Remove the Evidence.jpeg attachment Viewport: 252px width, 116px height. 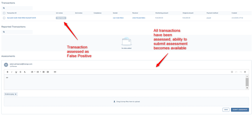pos(16,94)
